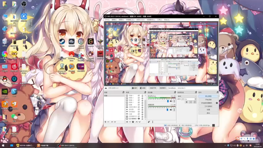Click the start virtual camera button
The image size is (263, 148).
tap(207, 103)
